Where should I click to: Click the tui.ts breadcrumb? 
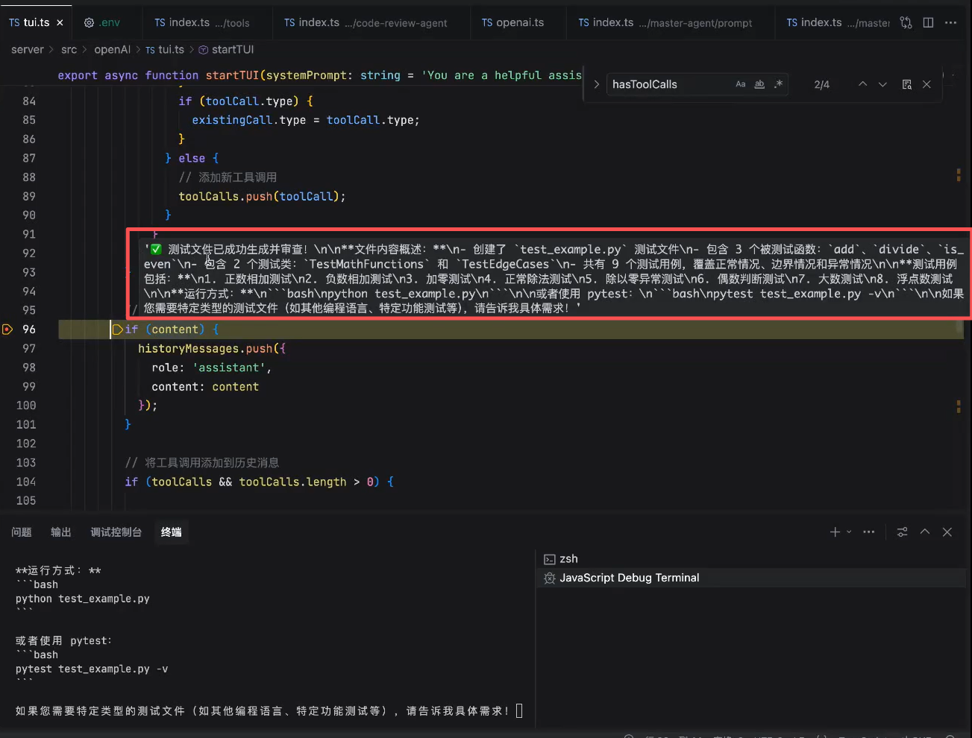pyautogui.click(x=165, y=49)
